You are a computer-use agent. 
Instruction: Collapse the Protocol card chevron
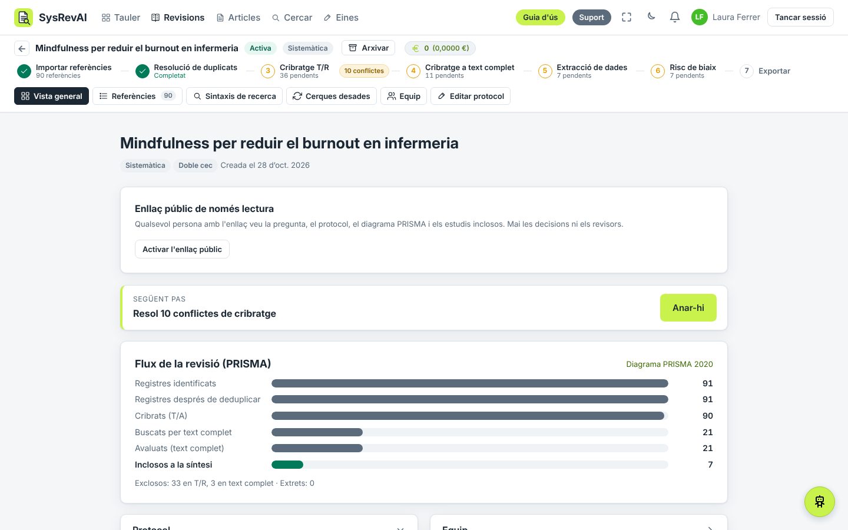400,528
